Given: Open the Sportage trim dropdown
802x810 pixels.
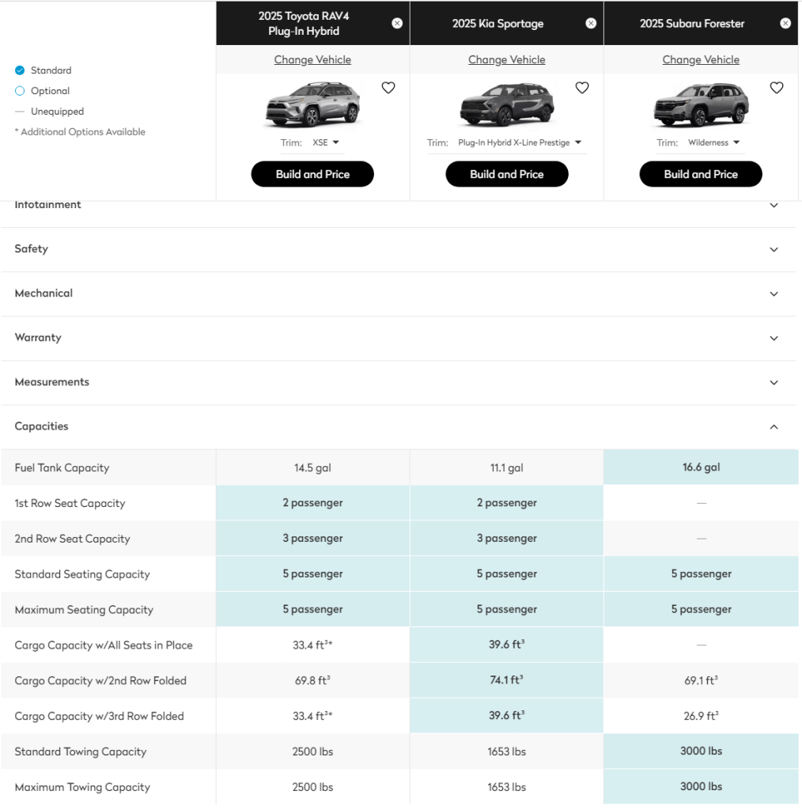Looking at the screenshot, I should [520, 143].
